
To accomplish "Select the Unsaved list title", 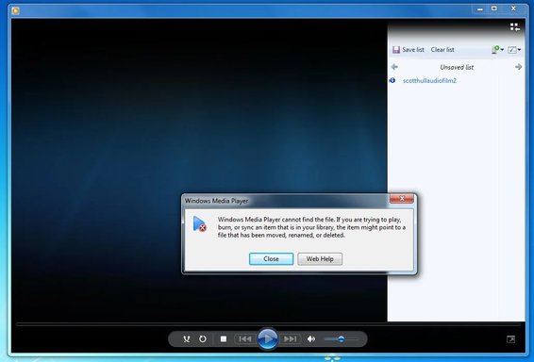I will tap(457, 67).
